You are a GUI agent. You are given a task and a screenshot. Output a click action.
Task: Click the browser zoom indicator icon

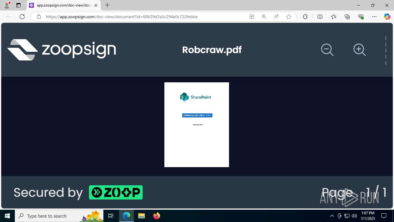point(264,17)
